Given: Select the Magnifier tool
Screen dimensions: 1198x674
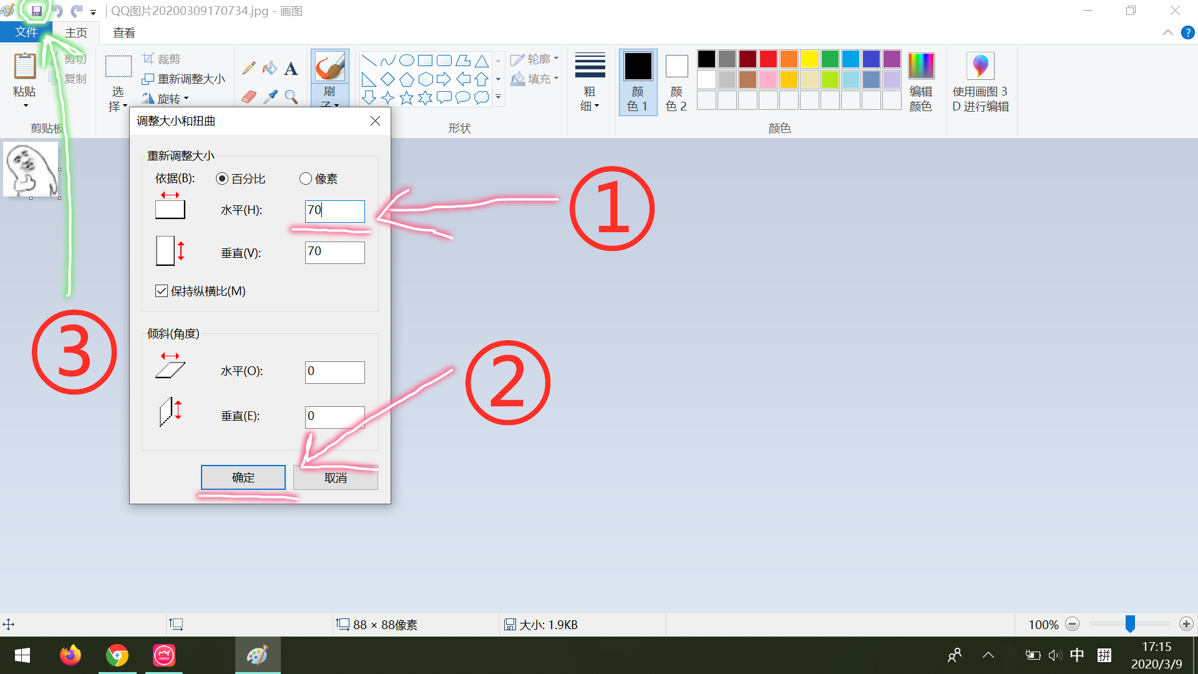Looking at the screenshot, I should [291, 97].
